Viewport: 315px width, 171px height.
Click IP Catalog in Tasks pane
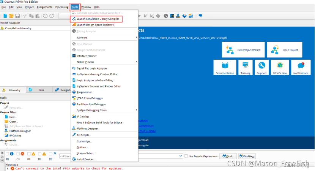[15, 136]
